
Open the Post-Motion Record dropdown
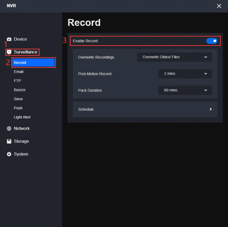click(x=185, y=74)
